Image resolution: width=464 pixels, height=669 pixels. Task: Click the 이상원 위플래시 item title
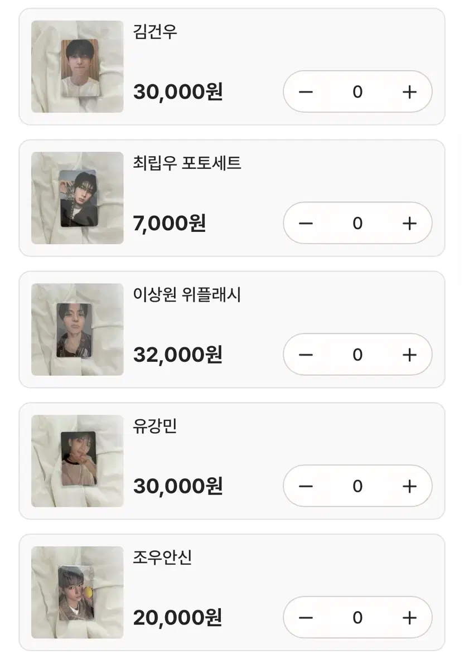coord(187,294)
